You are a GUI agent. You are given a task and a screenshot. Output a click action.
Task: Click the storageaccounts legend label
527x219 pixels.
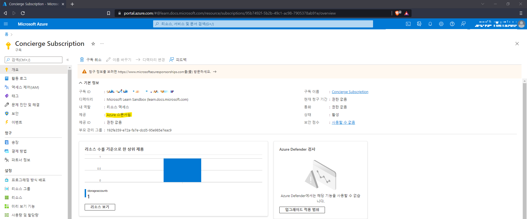coord(98,191)
